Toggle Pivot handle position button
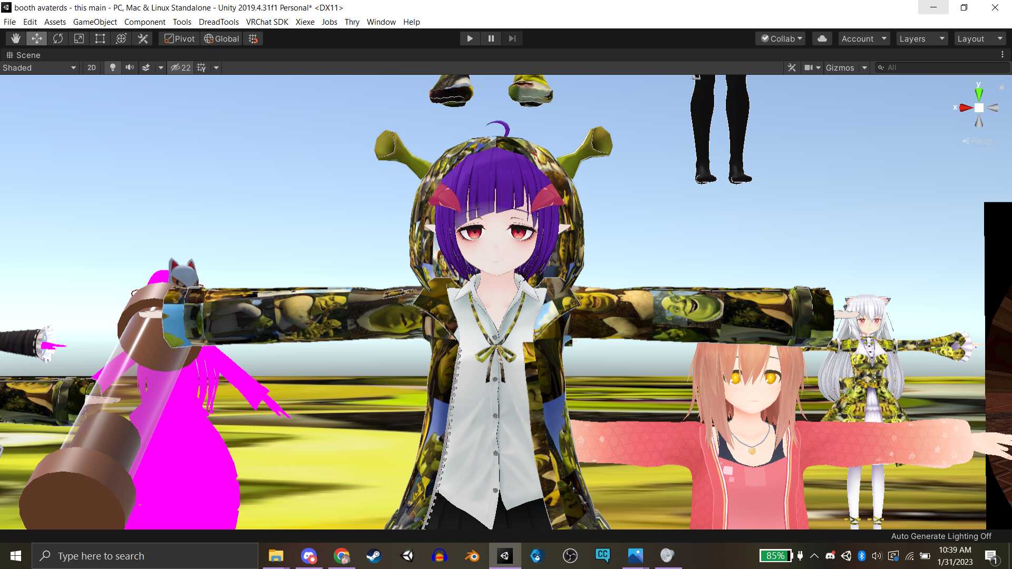The image size is (1012, 569). (x=179, y=38)
